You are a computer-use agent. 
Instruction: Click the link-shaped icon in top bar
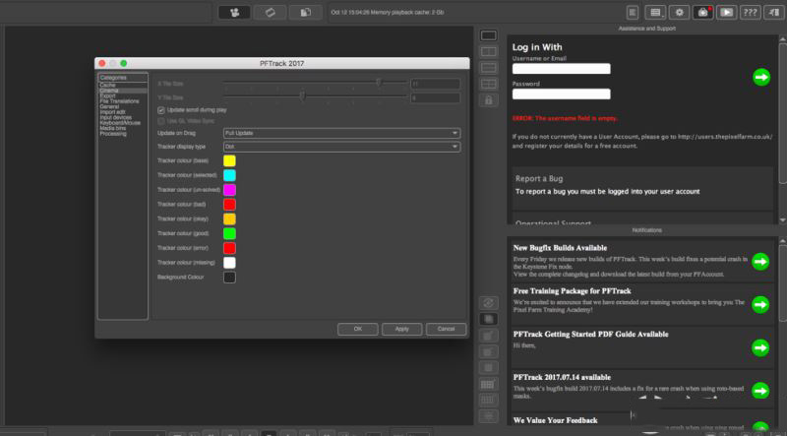click(x=270, y=12)
